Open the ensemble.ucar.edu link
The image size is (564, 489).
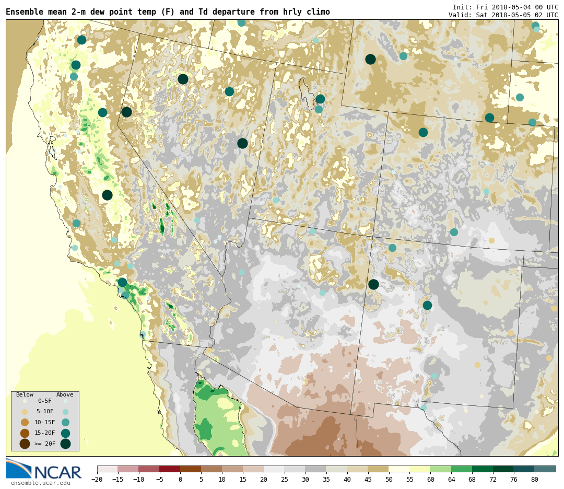tap(40, 483)
